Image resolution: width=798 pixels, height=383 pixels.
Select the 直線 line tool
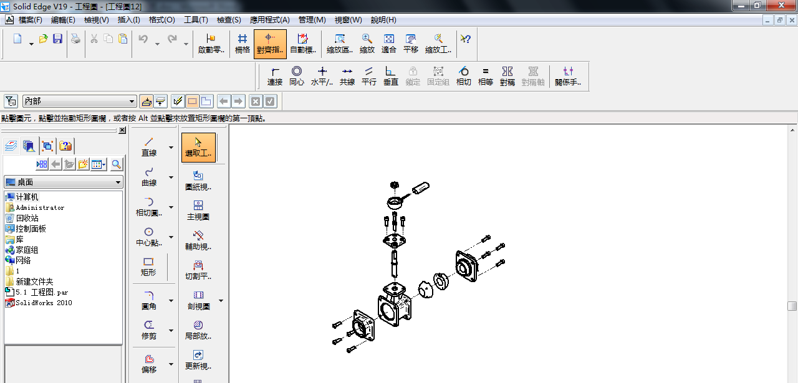pos(149,147)
